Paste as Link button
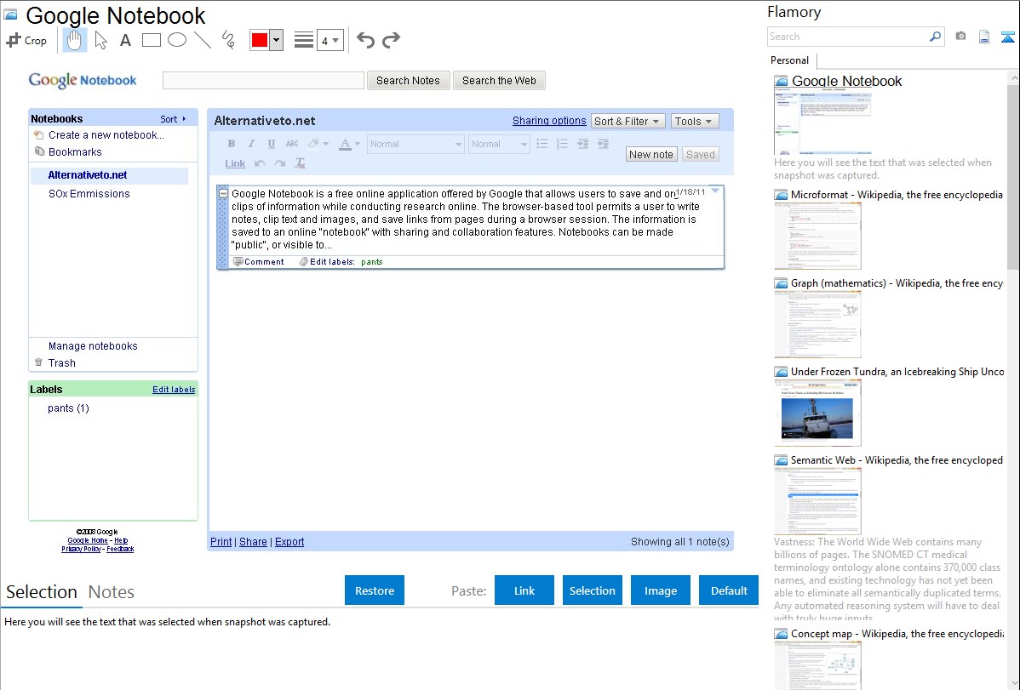 pos(524,590)
